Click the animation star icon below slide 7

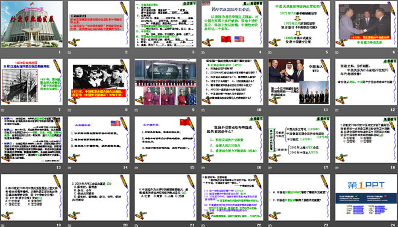(2, 110)
